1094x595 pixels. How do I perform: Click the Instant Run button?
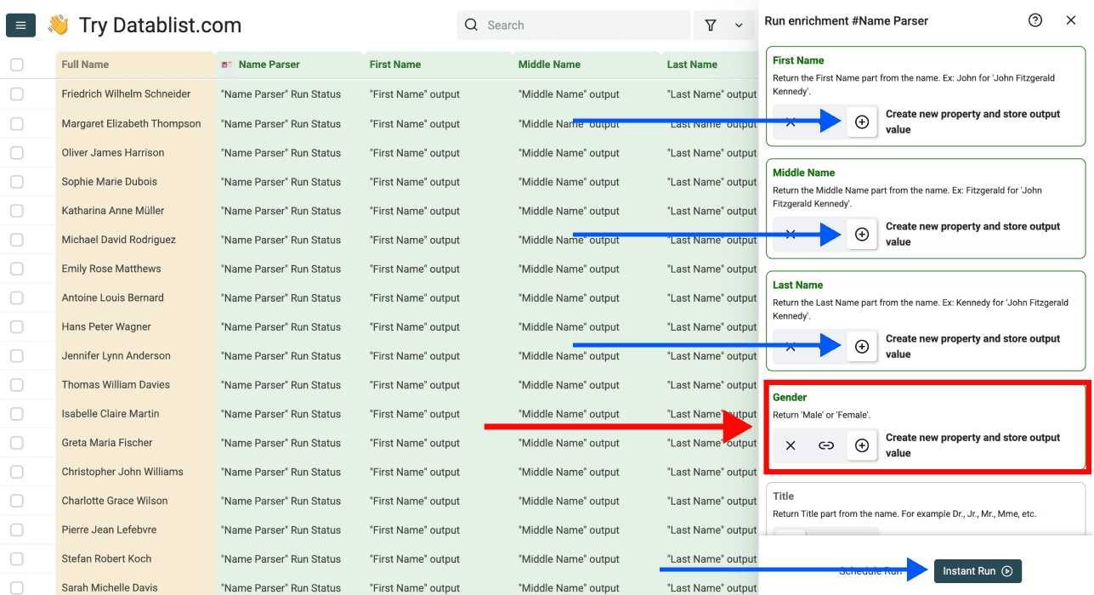[x=978, y=571]
